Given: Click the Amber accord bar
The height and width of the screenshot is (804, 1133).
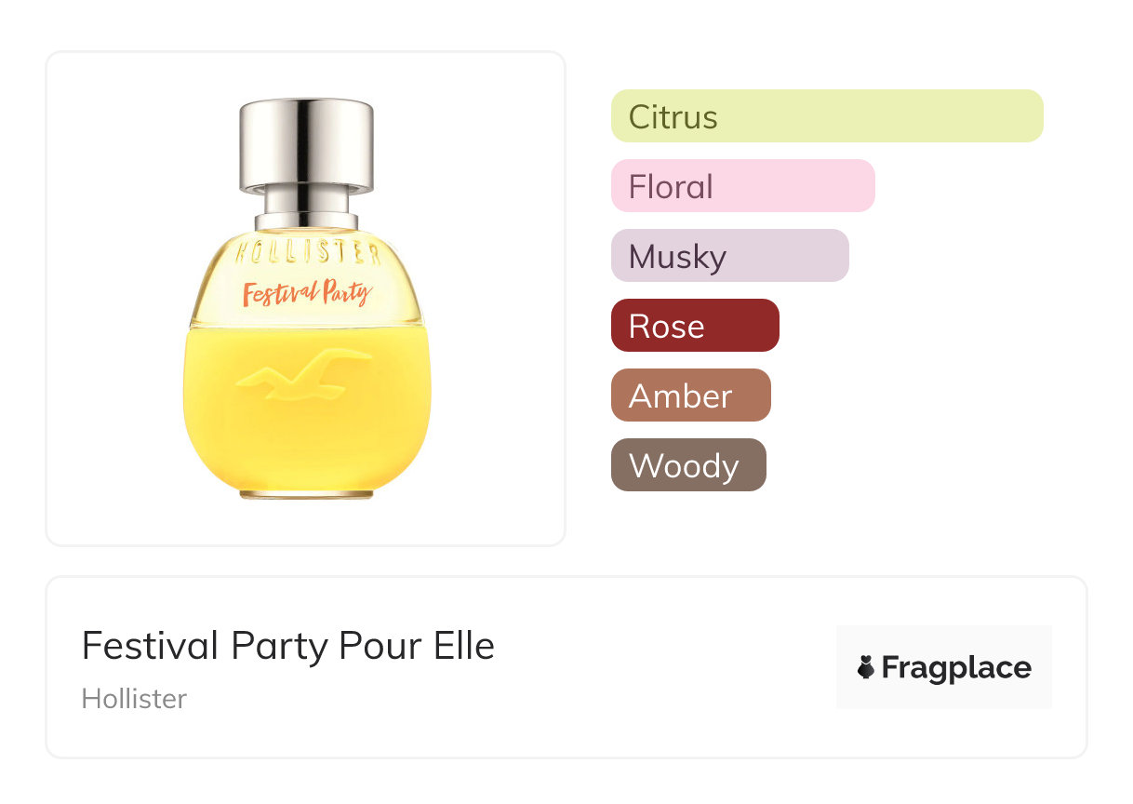Looking at the screenshot, I should tap(690, 395).
